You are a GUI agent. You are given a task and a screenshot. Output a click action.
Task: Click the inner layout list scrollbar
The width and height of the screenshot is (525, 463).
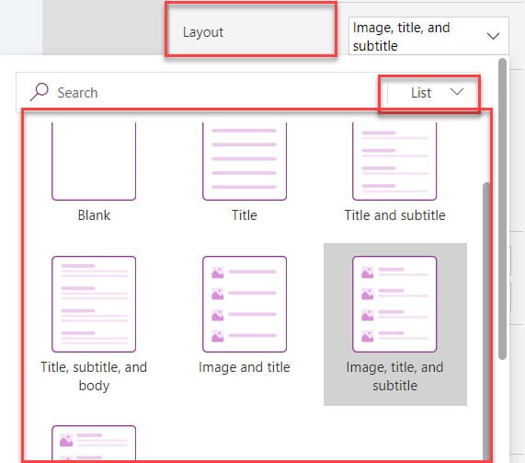coord(486,322)
